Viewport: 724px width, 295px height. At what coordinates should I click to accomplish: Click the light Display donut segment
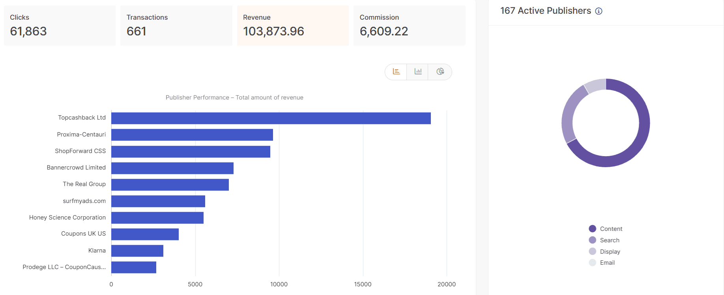(596, 85)
